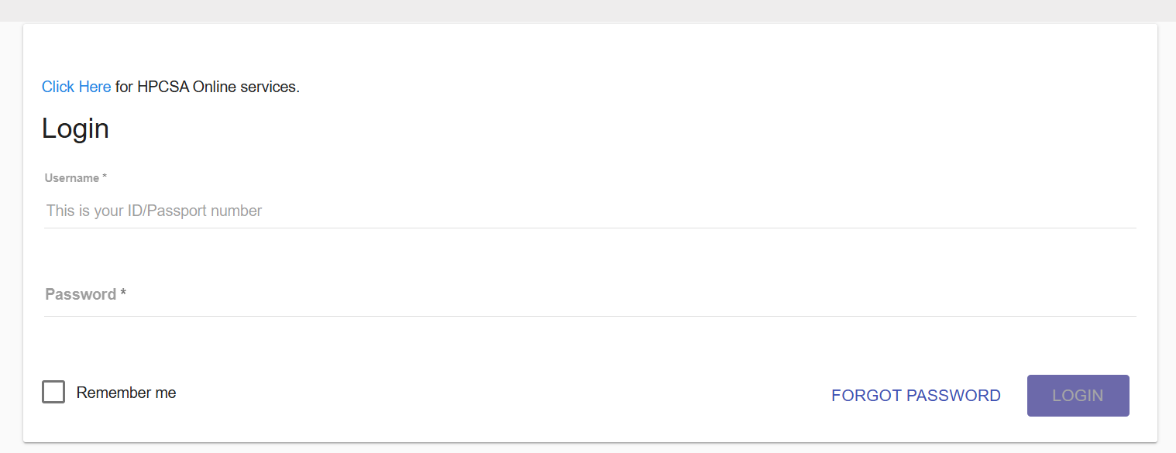The height and width of the screenshot is (453, 1176).
Task: Click the Remember me label text
Action: pyautogui.click(x=126, y=393)
